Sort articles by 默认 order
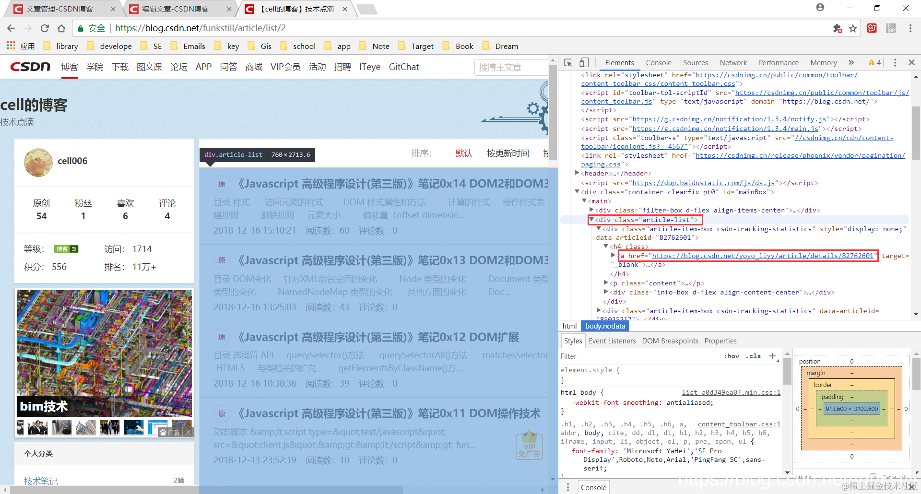The width and height of the screenshot is (921, 494). click(464, 153)
